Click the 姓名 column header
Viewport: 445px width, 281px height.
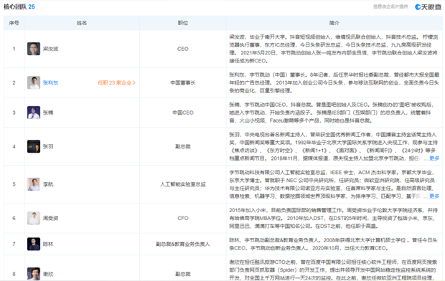pos(82,23)
